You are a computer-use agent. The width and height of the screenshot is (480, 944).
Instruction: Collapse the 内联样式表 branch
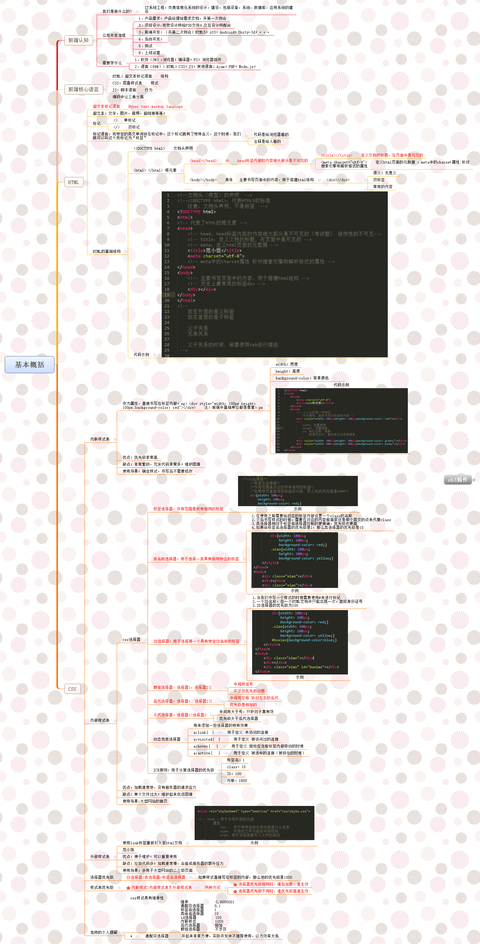[115, 439]
